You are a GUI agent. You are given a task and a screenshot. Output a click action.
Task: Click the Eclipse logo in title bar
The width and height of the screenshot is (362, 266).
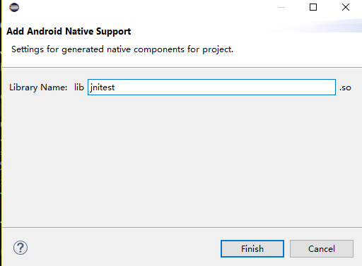(14, 7)
